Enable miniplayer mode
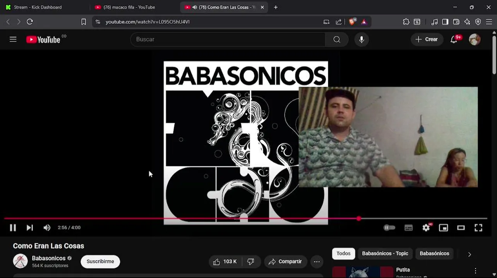 click(443, 228)
